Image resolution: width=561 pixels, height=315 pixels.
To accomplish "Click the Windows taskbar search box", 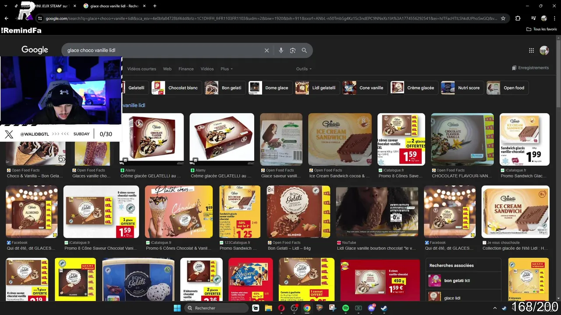I will click(216, 308).
